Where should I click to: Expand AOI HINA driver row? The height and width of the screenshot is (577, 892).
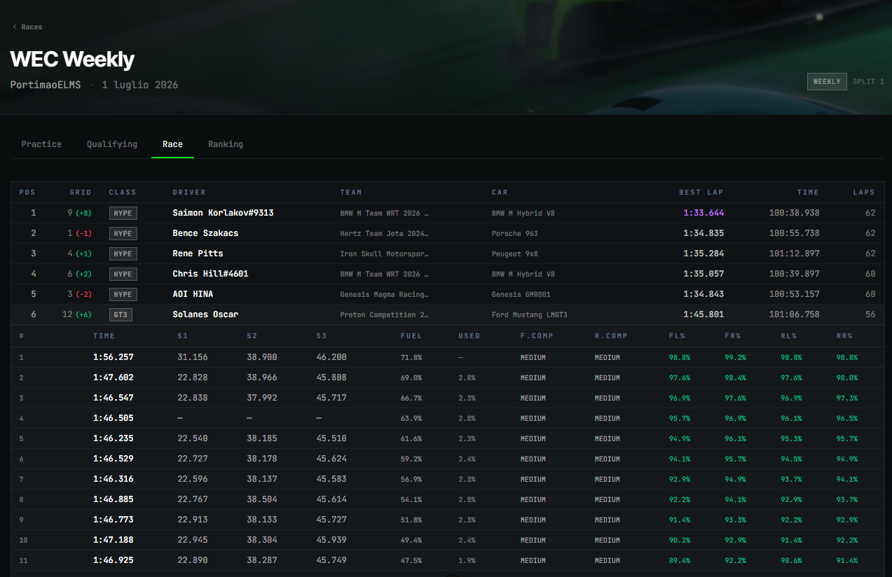click(x=448, y=294)
